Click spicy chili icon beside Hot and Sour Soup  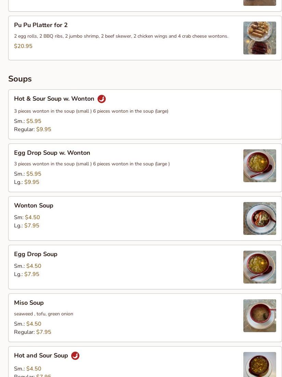pyautogui.click(x=75, y=356)
